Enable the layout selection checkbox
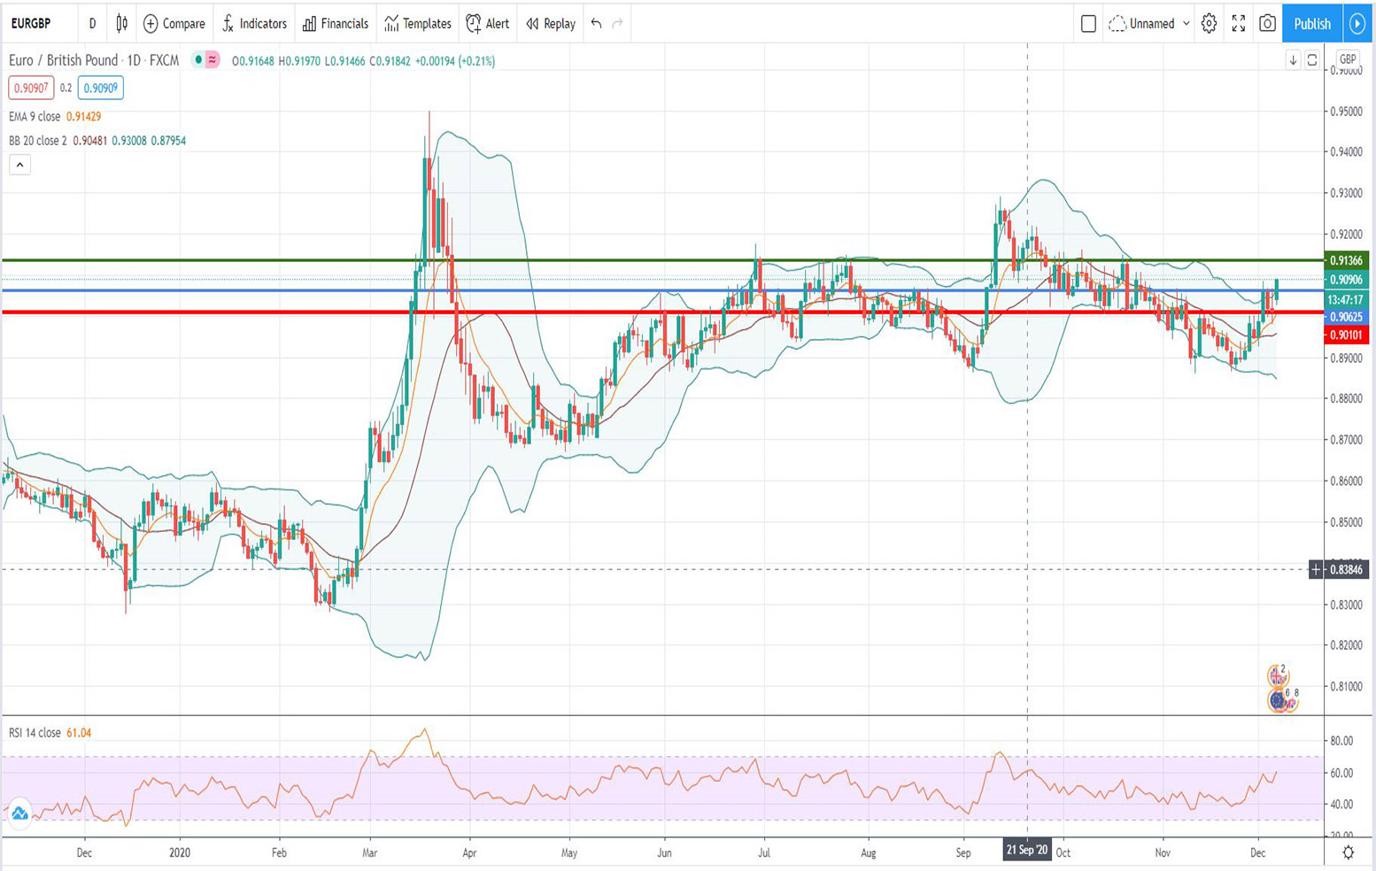The image size is (1376, 871). [x=1087, y=24]
